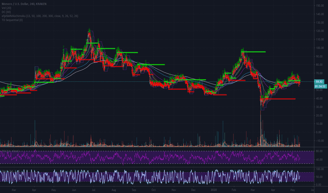Viewport: 328px width, 193px height.
Task: Click the 120.00 price axis label
Action: click(320, 31)
